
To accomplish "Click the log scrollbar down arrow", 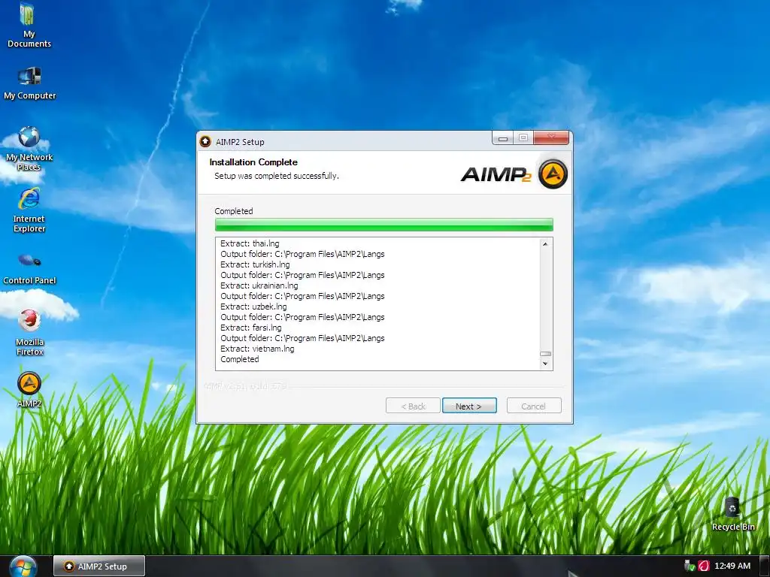I will click(545, 364).
